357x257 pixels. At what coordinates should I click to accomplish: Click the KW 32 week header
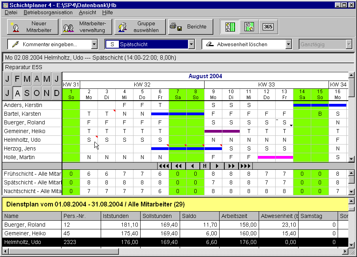click(x=142, y=85)
